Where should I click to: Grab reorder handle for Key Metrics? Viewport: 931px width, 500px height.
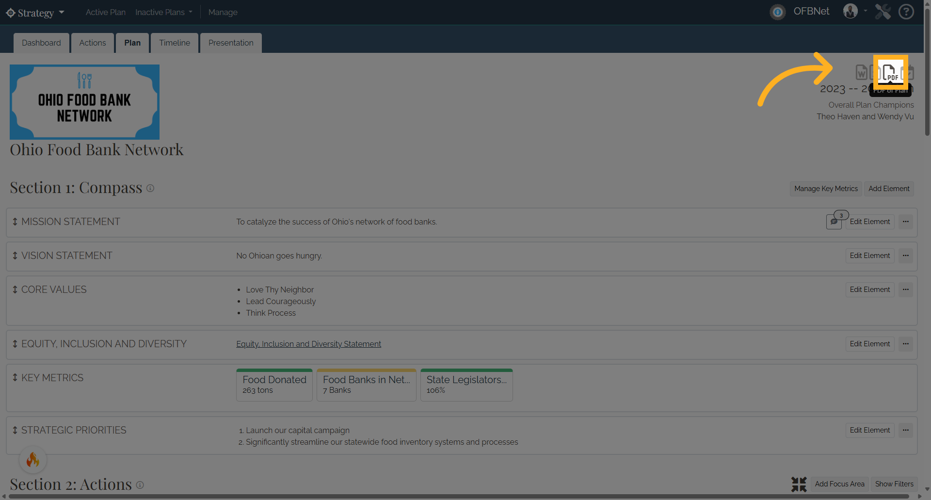tap(15, 377)
